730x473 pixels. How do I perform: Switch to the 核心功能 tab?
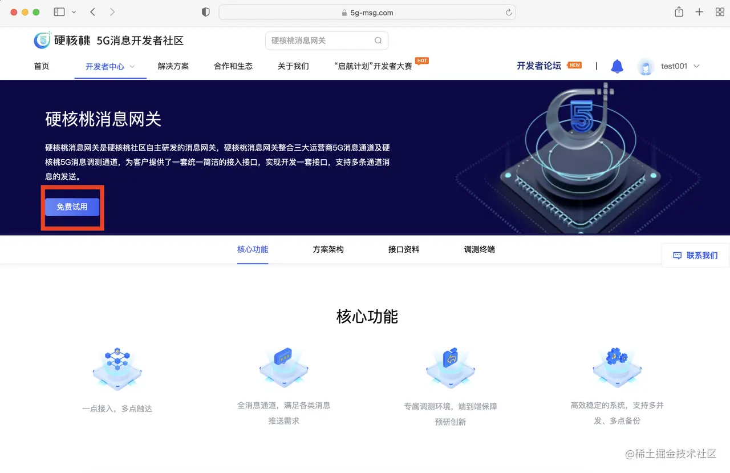(x=253, y=249)
